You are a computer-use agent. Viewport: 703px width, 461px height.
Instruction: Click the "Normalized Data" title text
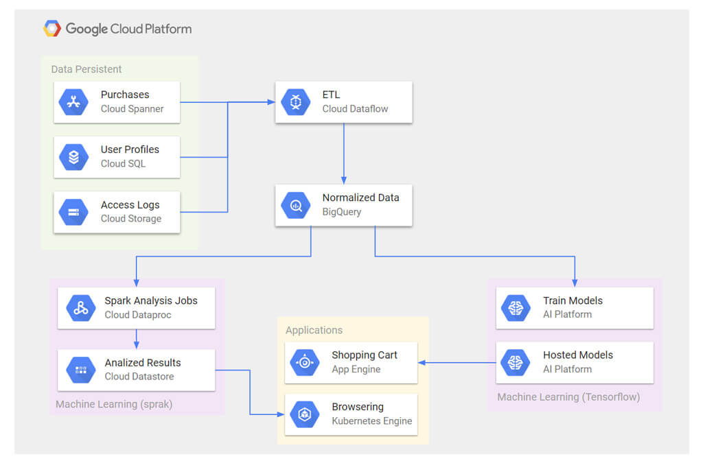(360, 198)
